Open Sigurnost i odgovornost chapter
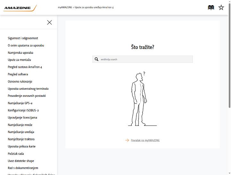The image size is (231, 175). [x=23, y=38]
